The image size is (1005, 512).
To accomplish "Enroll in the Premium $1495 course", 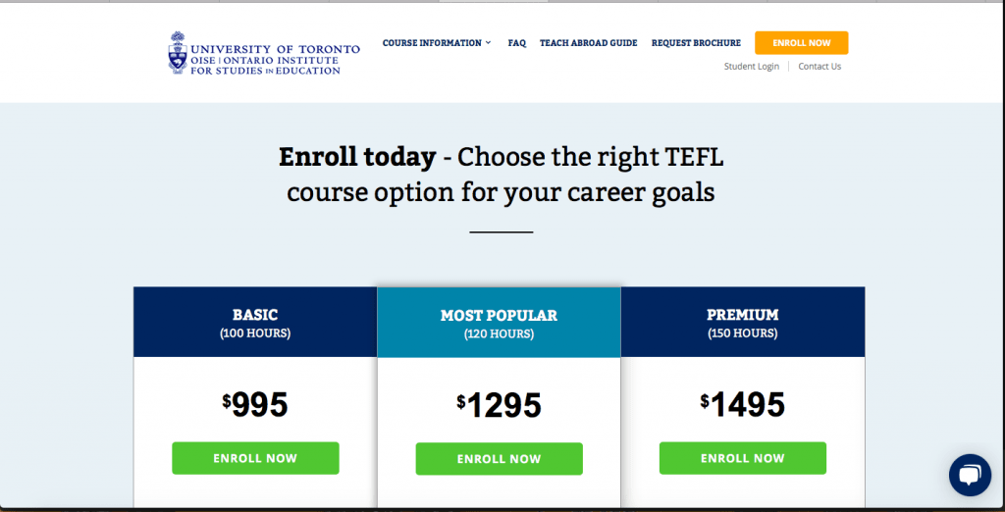I will (742, 458).
